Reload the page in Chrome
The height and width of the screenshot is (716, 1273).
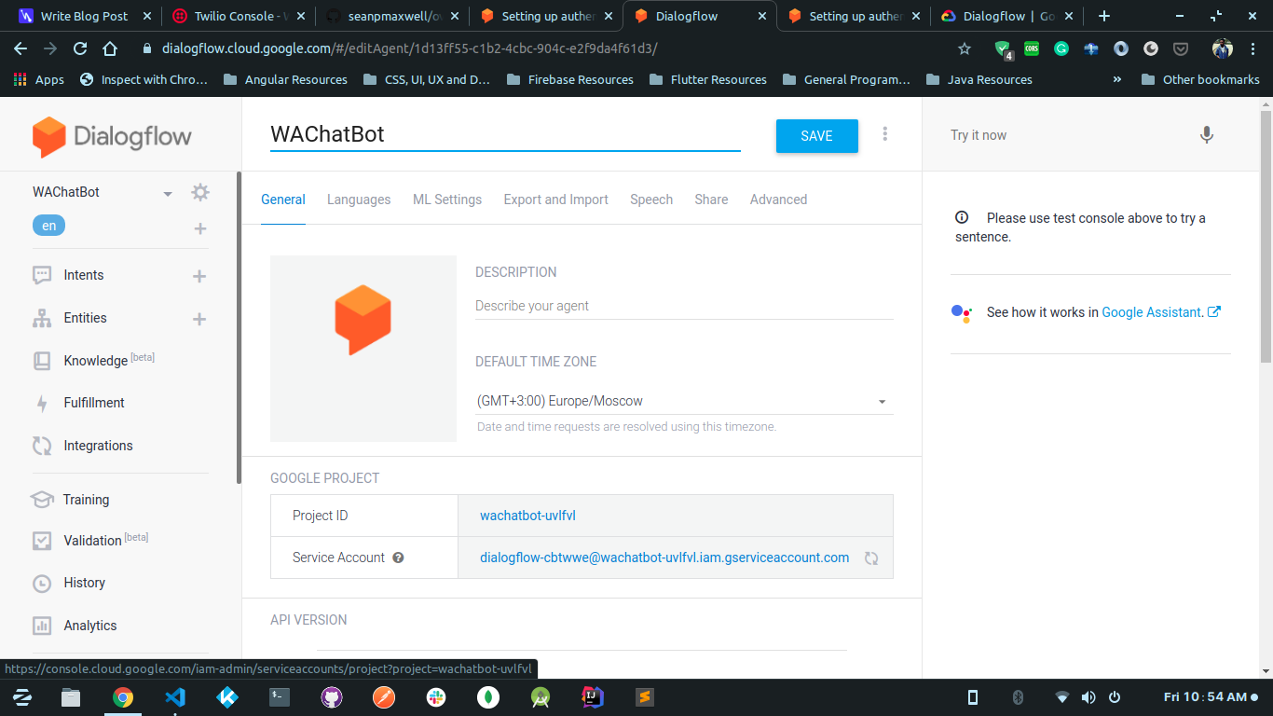(x=80, y=48)
